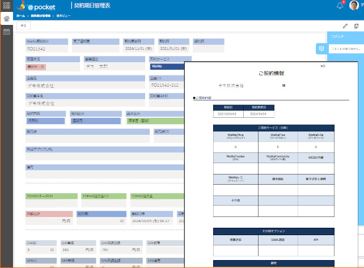The image size is (364, 268).
Task: Go to 契約期日管理表 in breadcrumb
Action: (x=41, y=16)
